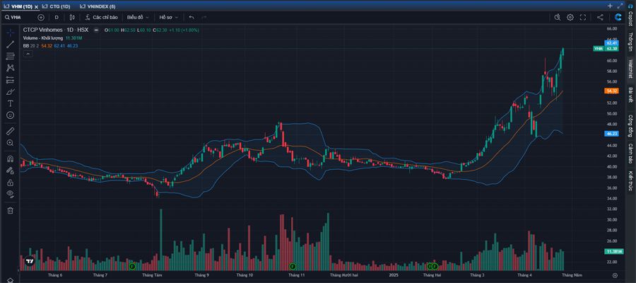Viewport: 636px width, 283px height.
Task: Open the D time interval selector
Action: [x=57, y=17]
